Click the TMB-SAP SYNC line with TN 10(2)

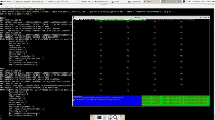[36, 75]
